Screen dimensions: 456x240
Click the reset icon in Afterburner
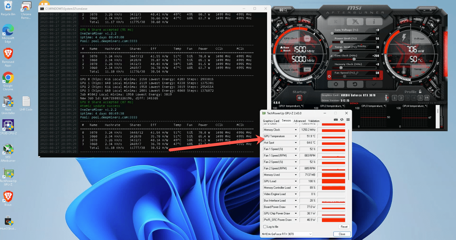pyautogui.click(x=355, y=84)
